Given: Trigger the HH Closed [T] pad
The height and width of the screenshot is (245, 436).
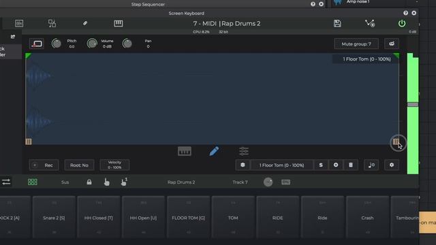Looking at the screenshot, I should pos(99,217).
